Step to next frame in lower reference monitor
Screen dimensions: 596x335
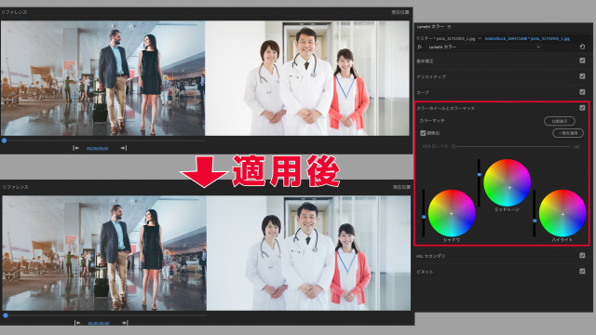(125, 323)
